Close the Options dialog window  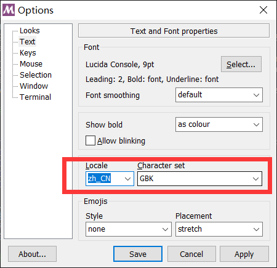point(263,10)
